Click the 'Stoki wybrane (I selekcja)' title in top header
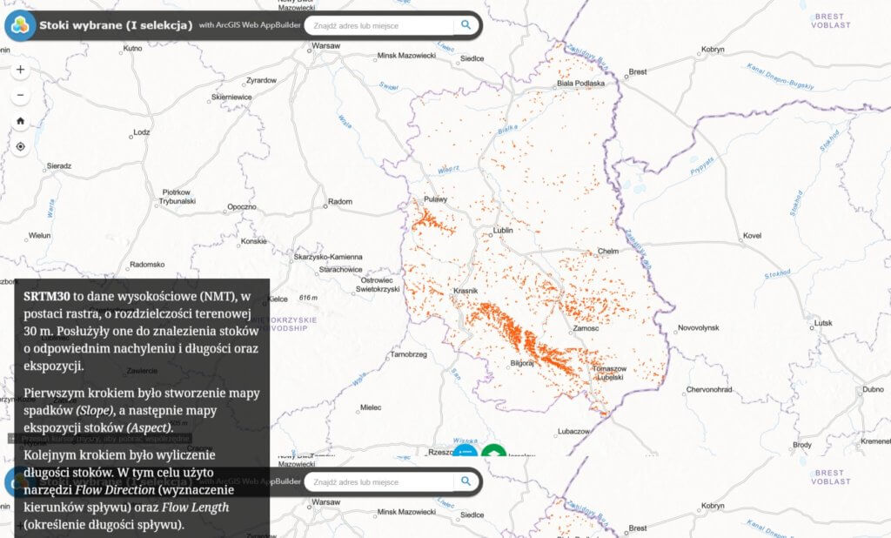Screen dimensions: 891x538 tap(116, 25)
